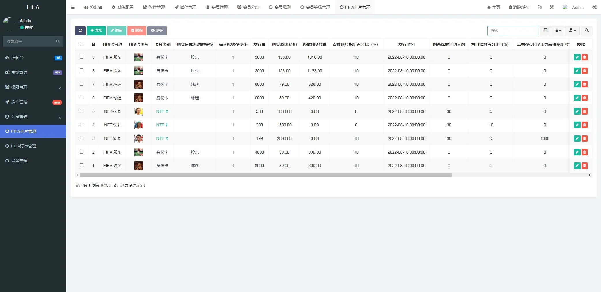Delete the row with Id 1
Image resolution: width=601 pixels, height=292 pixels.
tap(585, 166)
